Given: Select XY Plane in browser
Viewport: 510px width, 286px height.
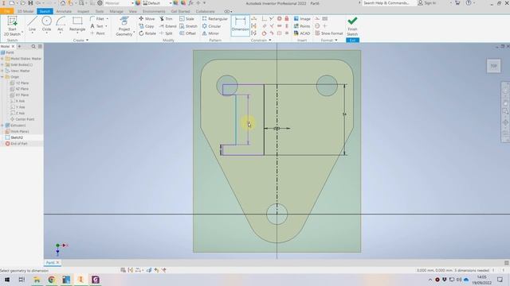Looking at the screenshot, I should (x=19, y=95).
